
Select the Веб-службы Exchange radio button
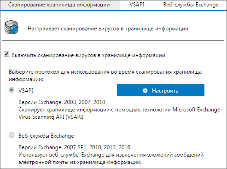[x=12, y=135]
